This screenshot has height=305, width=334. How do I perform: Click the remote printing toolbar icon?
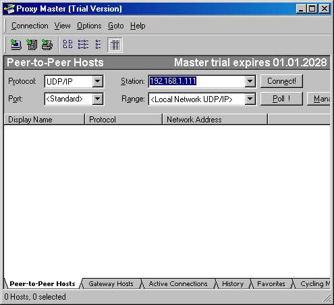pos(47,45)
